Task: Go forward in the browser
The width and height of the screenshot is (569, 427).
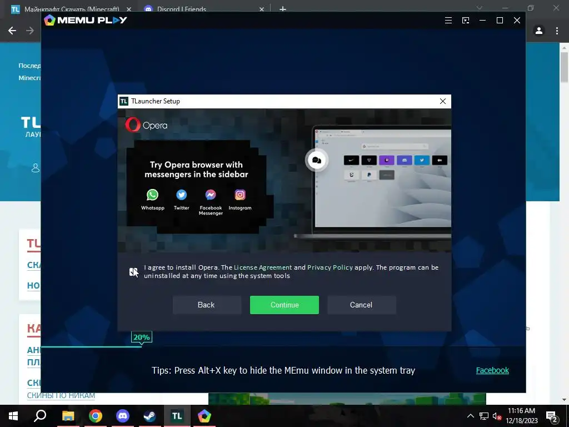Action: (x=30, y=31)
